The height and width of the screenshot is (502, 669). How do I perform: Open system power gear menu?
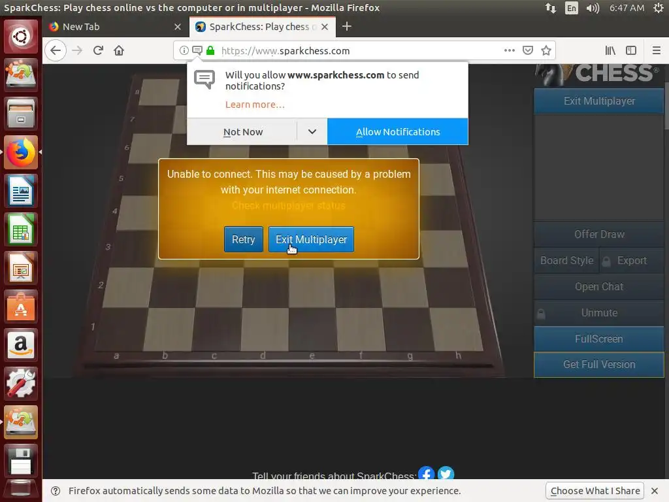659,8
